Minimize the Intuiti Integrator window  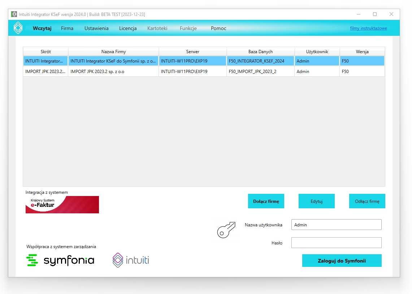[x=359, y=14]
